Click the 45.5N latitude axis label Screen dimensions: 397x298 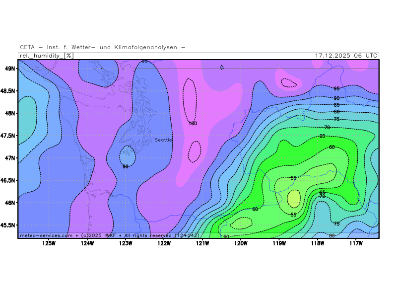(8, 225)
